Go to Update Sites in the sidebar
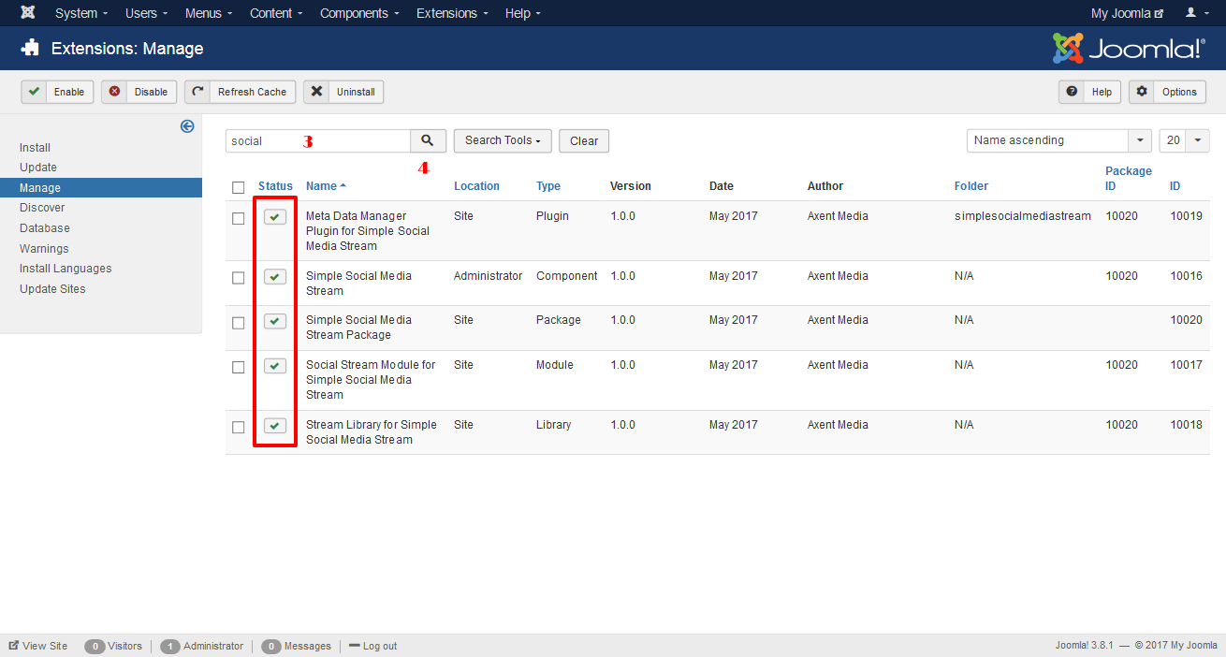 (52, 289)
